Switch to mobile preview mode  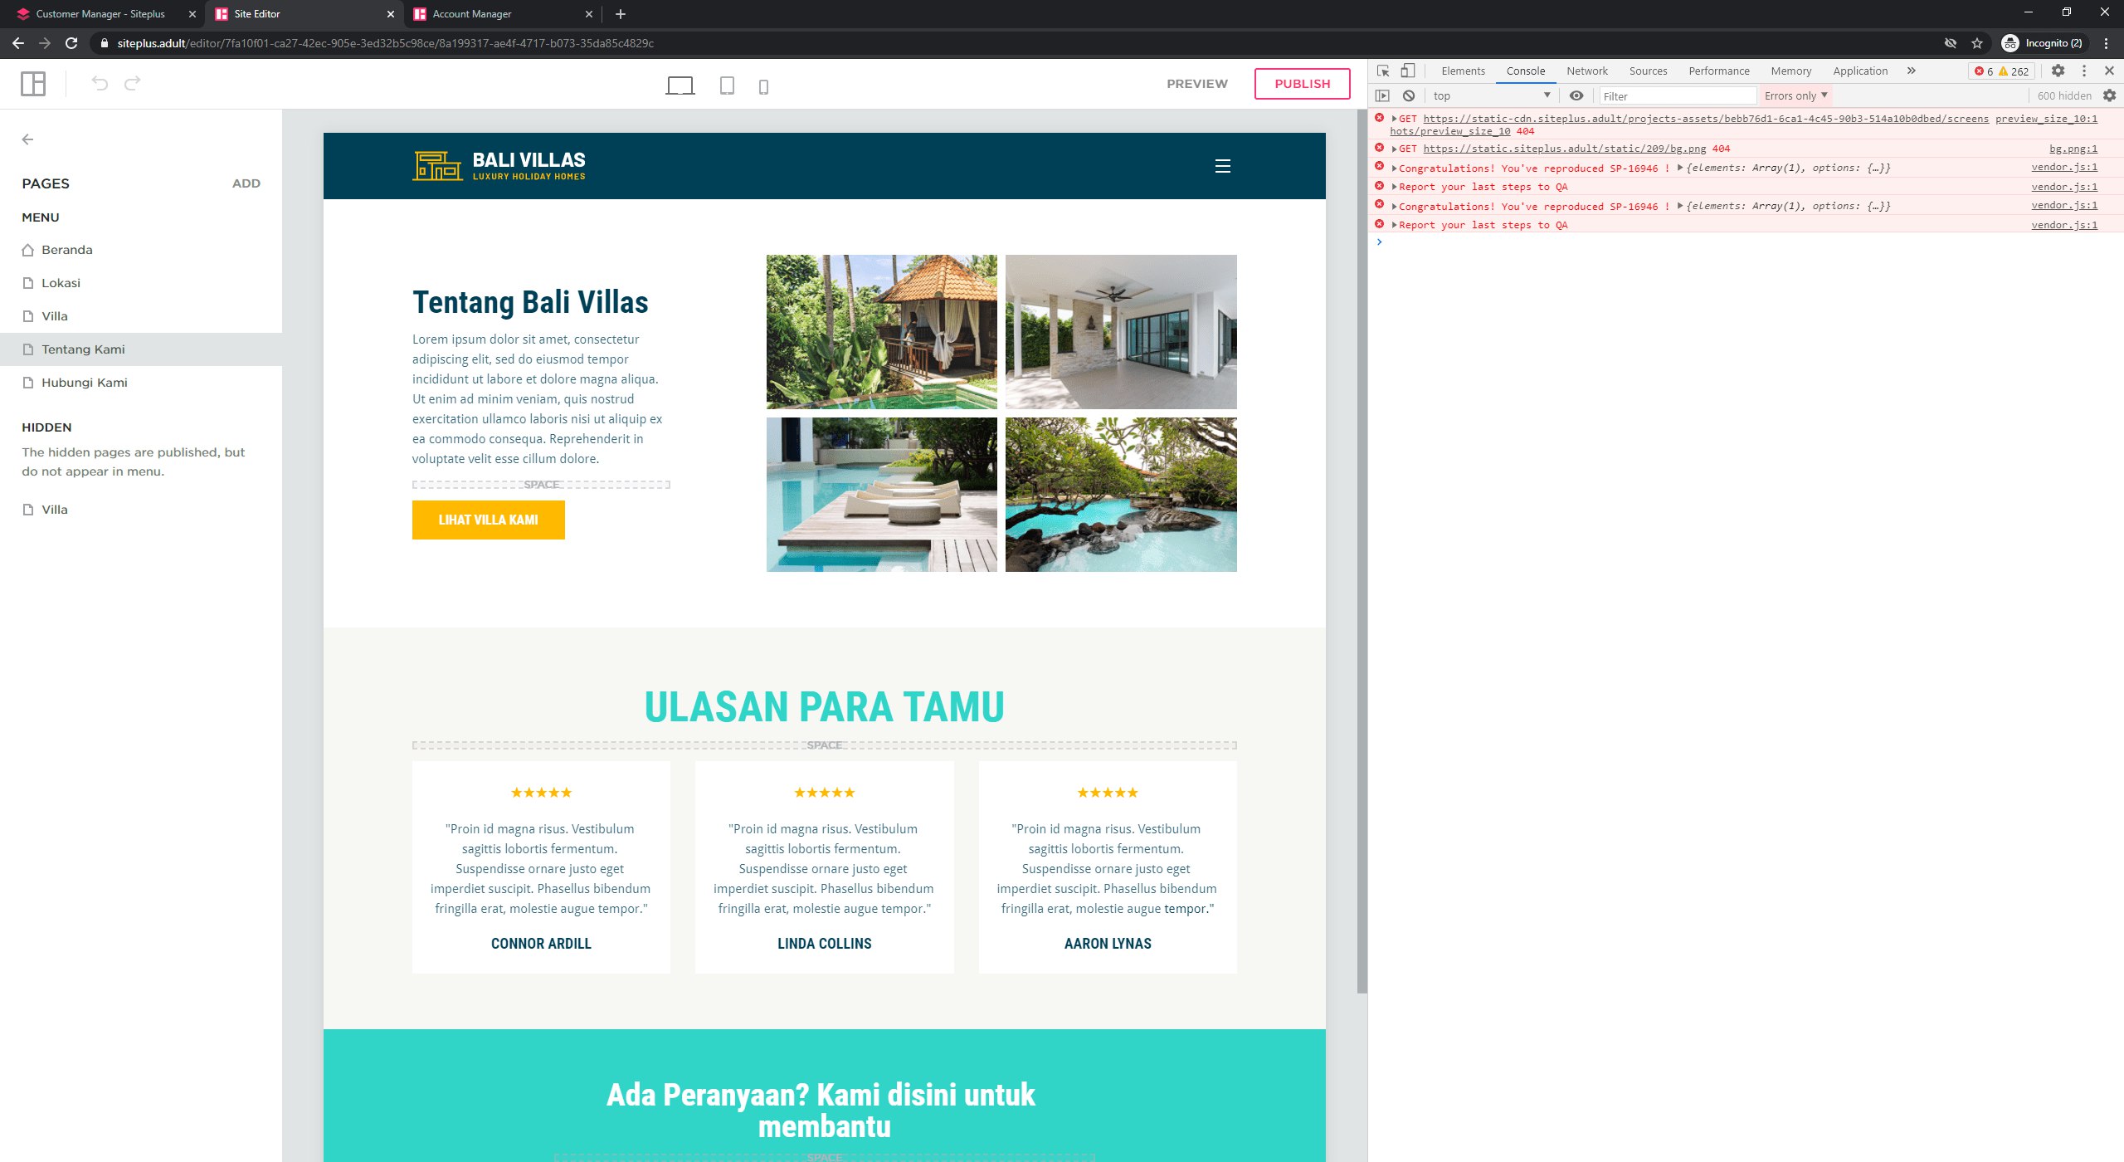[x=763, y=86]
